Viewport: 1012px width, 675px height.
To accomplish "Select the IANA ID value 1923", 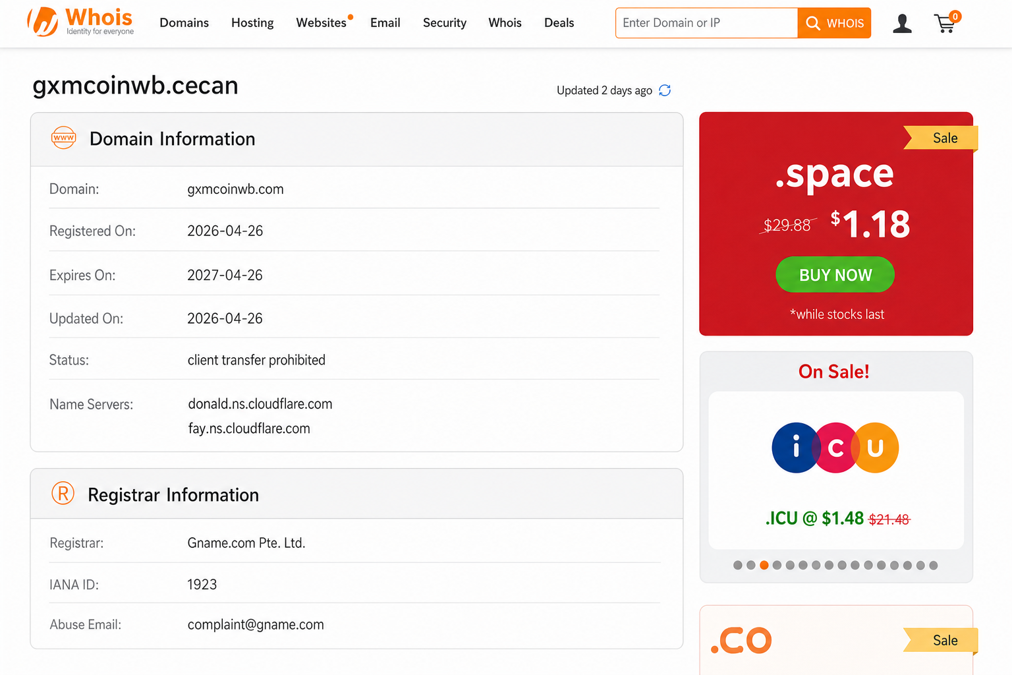I will (x=202, y=585).
